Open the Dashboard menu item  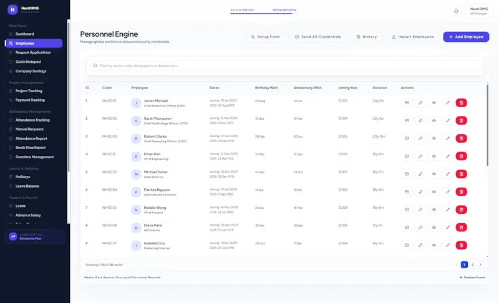(34, 34)
